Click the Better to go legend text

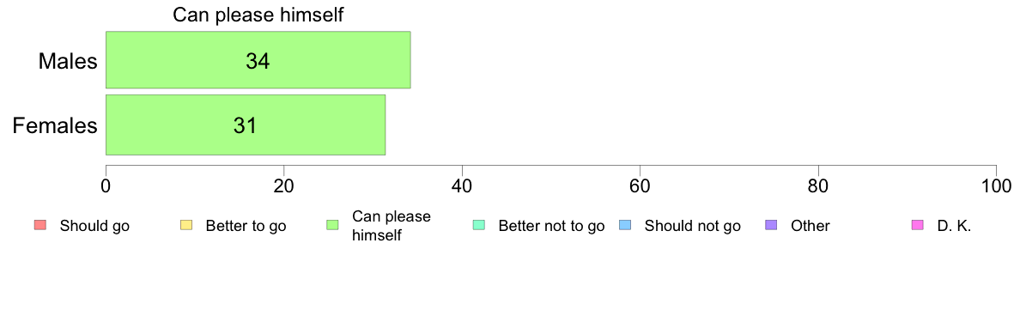click(x=246, y=227)
